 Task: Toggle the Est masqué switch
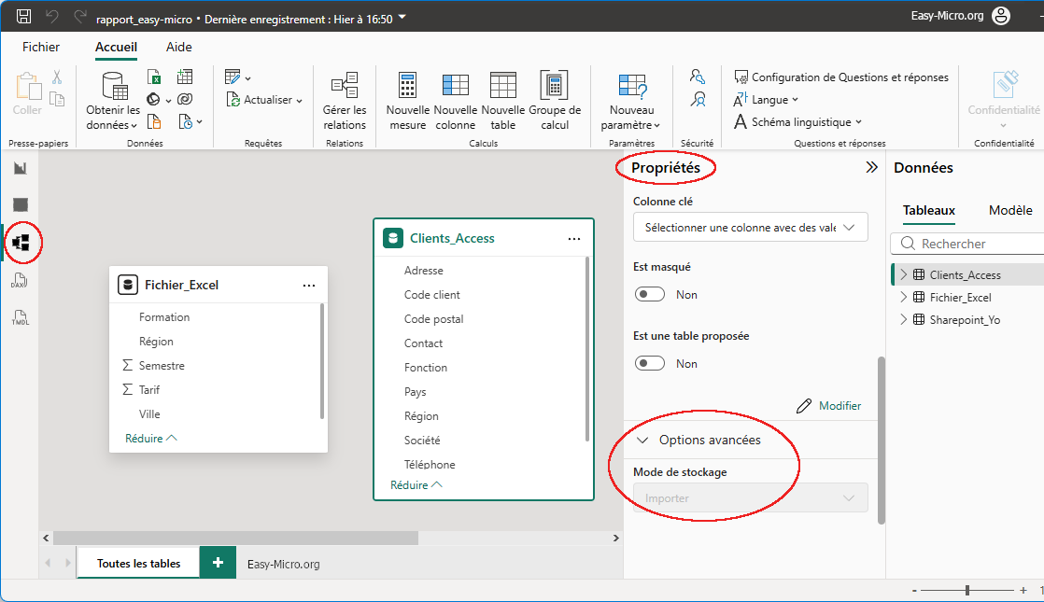click(x=650, y=295)
